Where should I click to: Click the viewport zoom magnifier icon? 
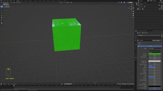pyautogui.click(x=133, y=12)
